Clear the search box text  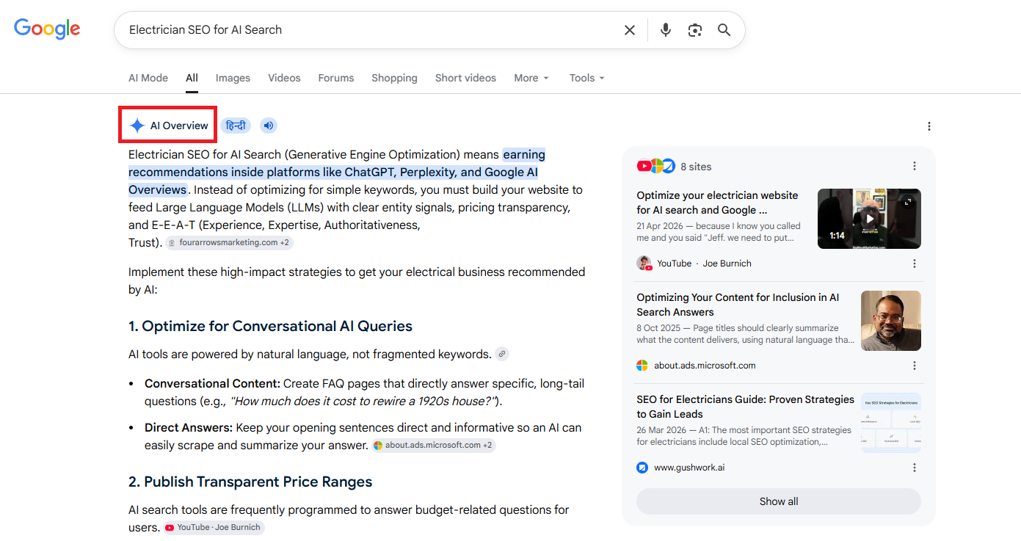point(630,30)
